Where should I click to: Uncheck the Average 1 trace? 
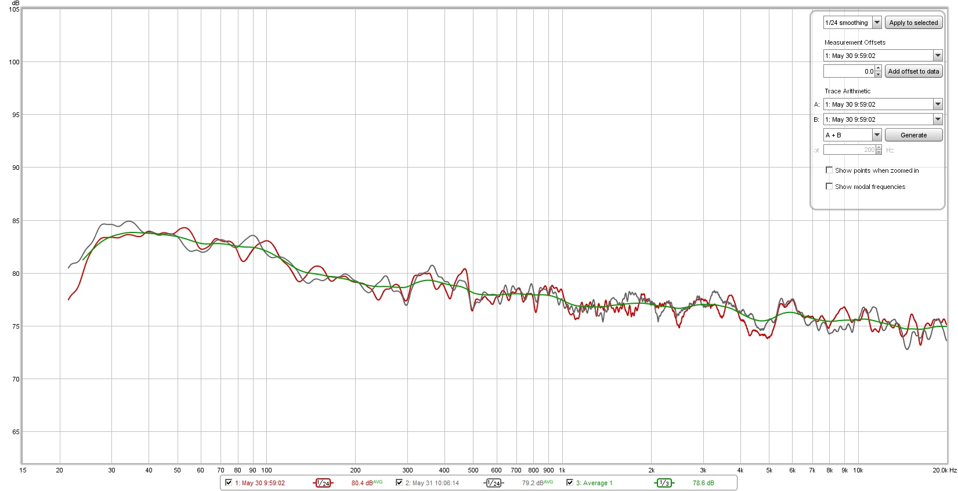click(x=570, y=482)
